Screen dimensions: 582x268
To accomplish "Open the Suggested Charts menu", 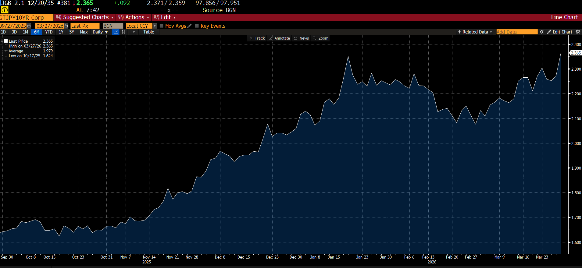I will click(x=85, y=17).
